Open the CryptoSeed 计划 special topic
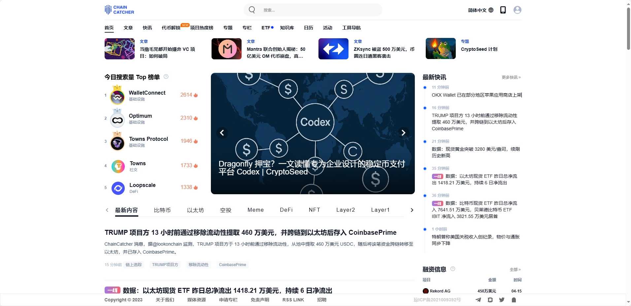The image size is (631, 306). (x=479, y=49)
